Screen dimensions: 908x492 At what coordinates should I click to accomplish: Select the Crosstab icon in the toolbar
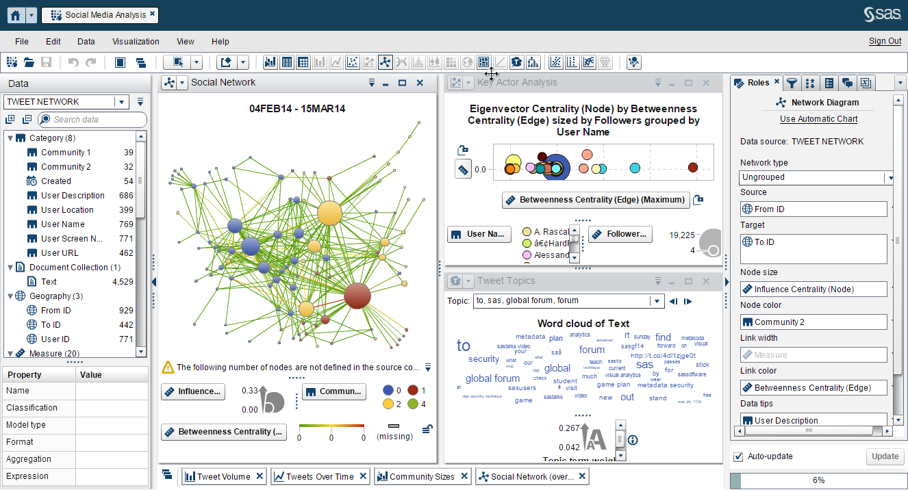pyautogui.click(x=303, y=62)
